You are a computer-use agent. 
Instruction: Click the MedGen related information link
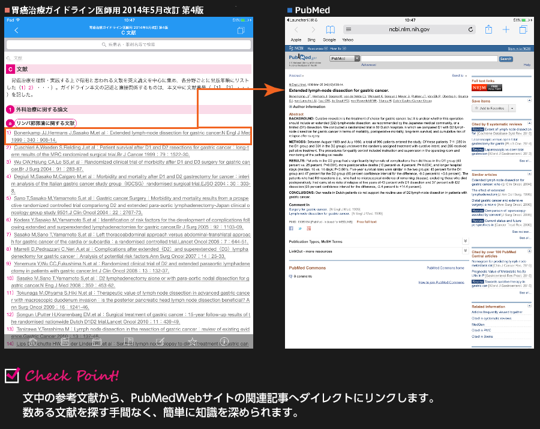coord(478,325)
